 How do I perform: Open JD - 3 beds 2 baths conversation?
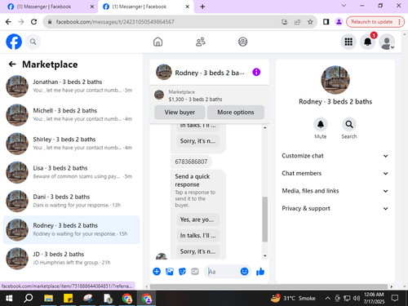tap(71, 258)
